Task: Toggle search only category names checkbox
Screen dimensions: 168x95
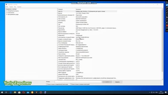Action: [x=71, y=84]
